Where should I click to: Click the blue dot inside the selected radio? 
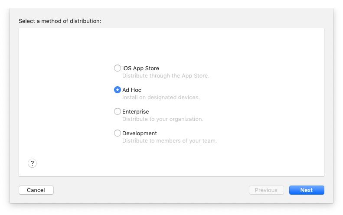pyautogui.click(x=118, y=90)
